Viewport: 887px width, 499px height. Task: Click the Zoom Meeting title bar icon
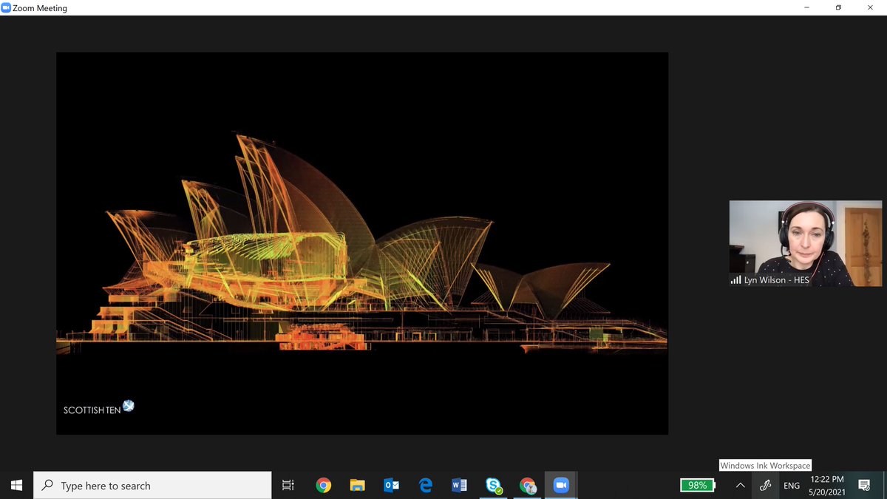(x=6, y=7)
